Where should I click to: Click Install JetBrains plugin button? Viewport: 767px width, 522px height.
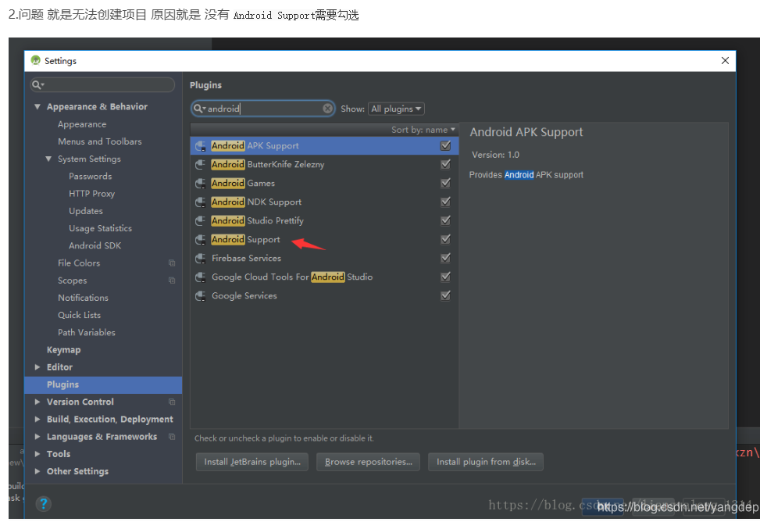252,462
